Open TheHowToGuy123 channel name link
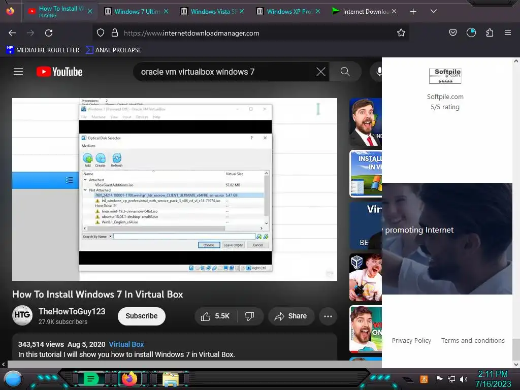The width and height of the screenshot is (520, 390). tap(72, 311)
